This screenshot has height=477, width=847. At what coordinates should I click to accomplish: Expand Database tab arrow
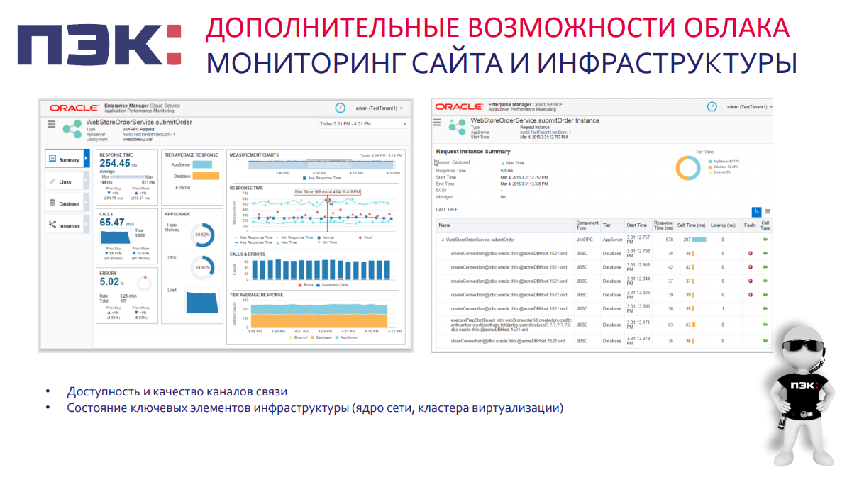click(x=87, y=203)
